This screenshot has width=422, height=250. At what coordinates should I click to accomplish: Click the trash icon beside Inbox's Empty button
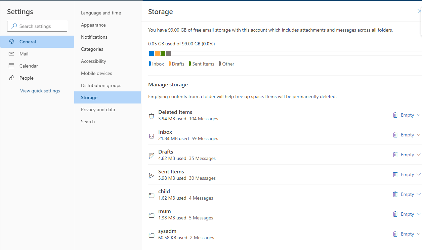[x=395, y=134]
